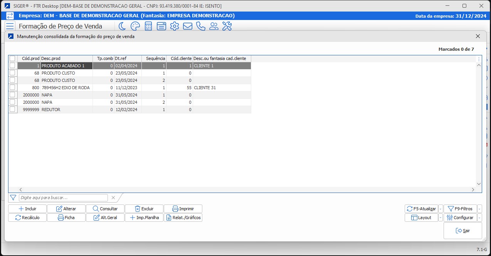Clear the search box with the X
Viewport: 491px width, 256px height.
click(x=113, y=198)
